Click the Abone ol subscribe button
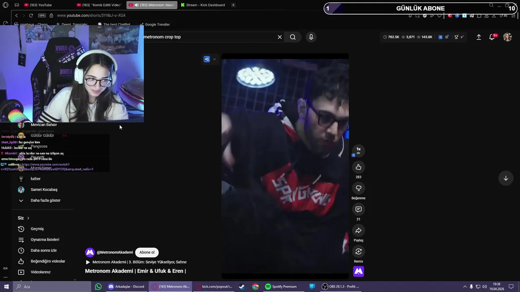520x292 pixels. [147, 252]
